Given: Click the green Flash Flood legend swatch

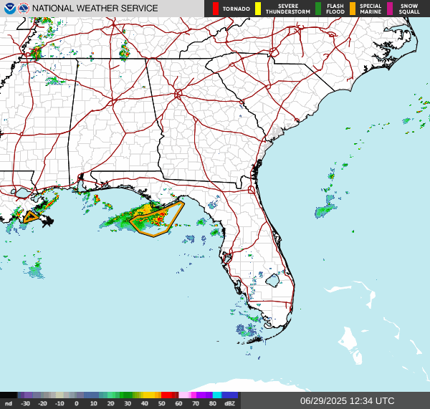Looking at the screenshot, I should (x=318, y=9).
